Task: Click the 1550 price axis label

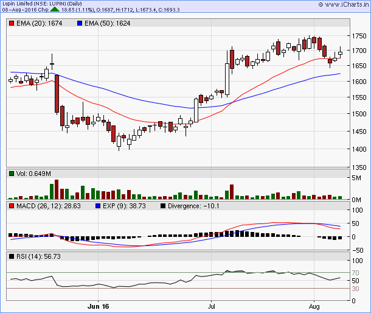Action: tap(359, 97)
